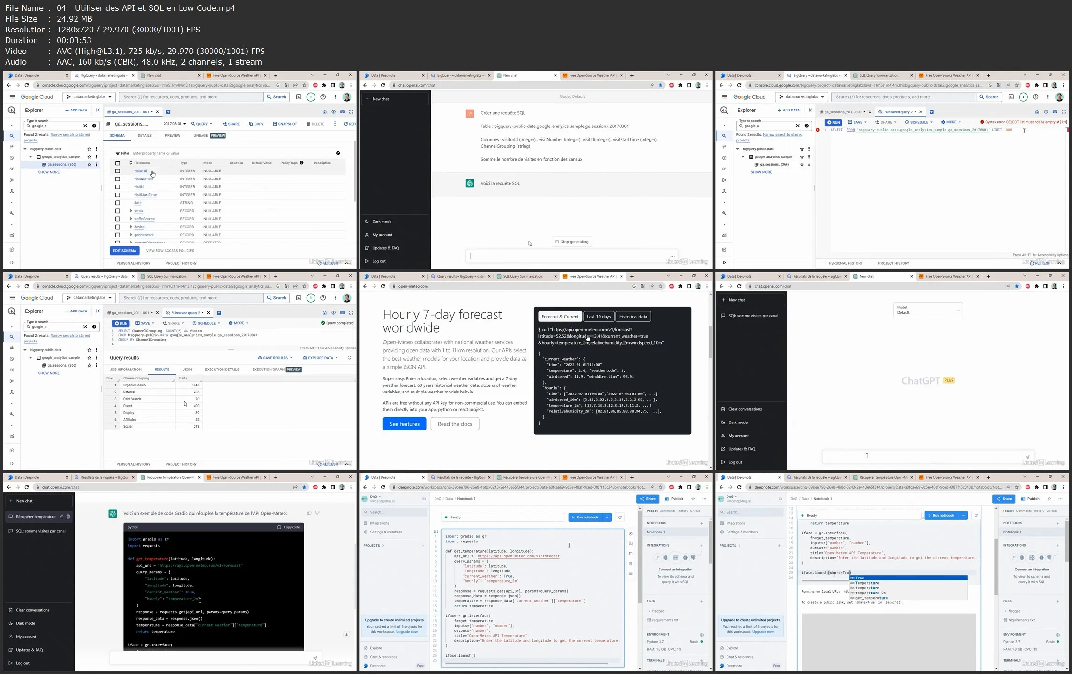Click the DELETE table trash icon
The image size is (1072, 674).
pyautogui.click(x=308, y=124)
